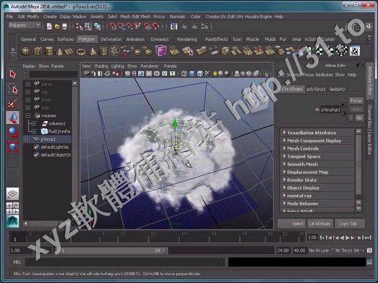Select defaultLightSet in outliner
Viewport: 378px width, 283px height.
tap(55, 147)
